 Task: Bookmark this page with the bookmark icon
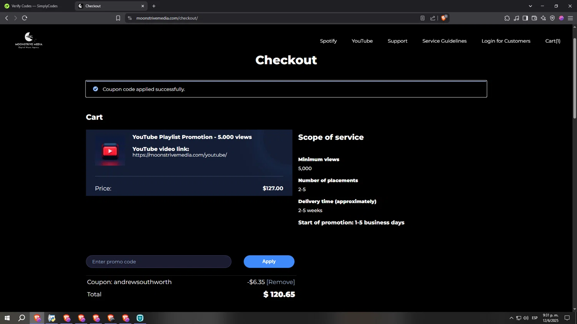(118, 18)
